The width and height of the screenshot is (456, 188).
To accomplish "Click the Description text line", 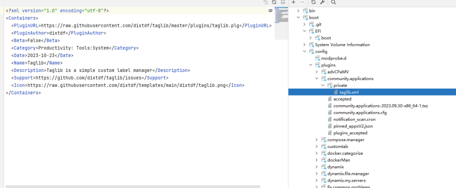I will point(101,71).
